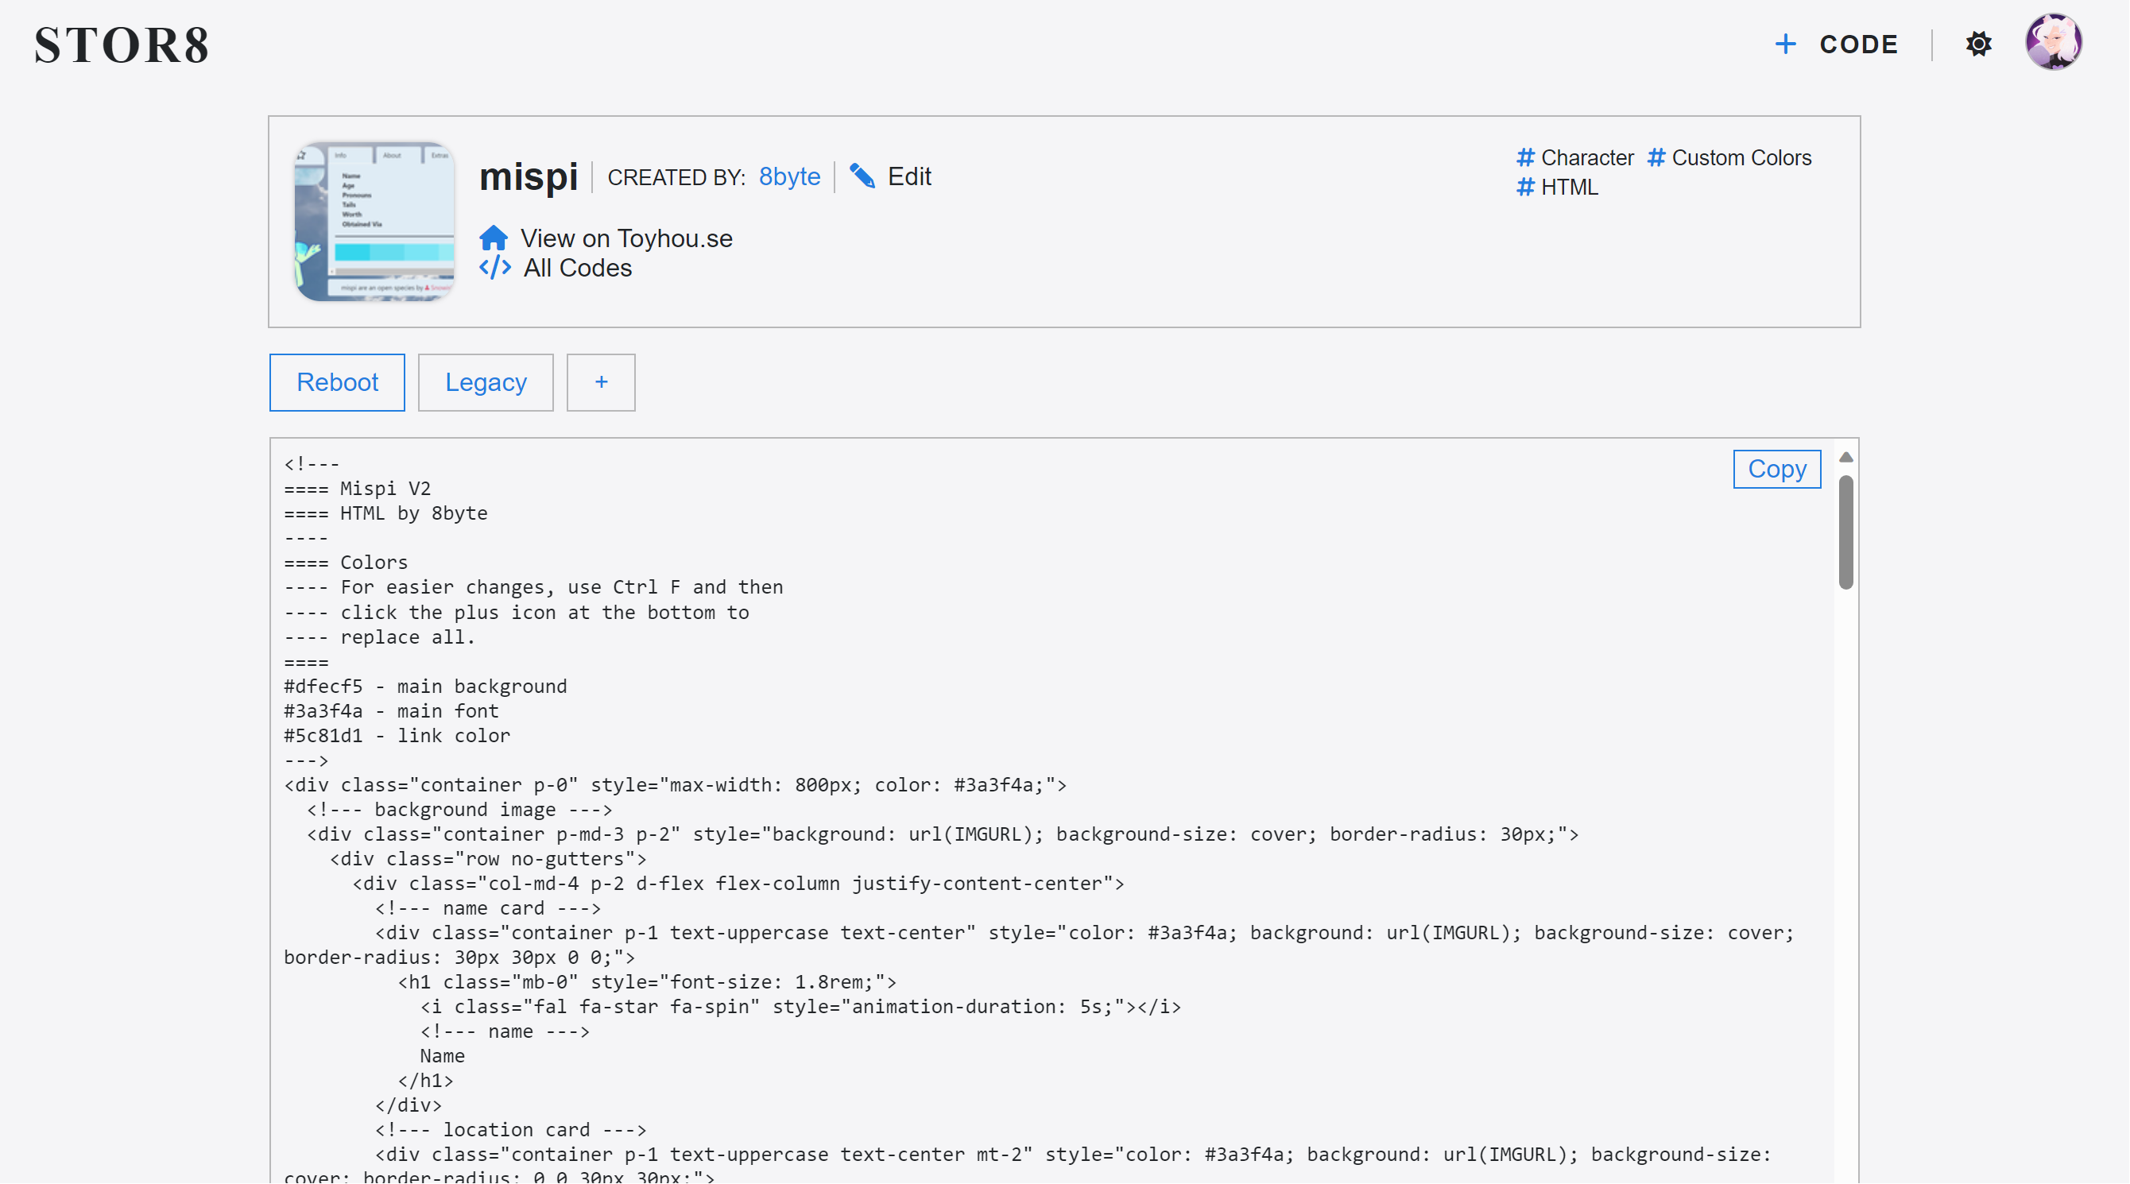Click the mispi character thumbnail image
The height and width of the screenshot is (1184, 2130).
point(376,220)
